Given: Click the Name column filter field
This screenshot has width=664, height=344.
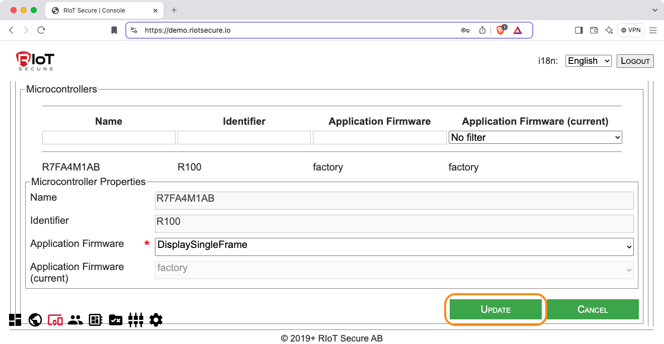Looking at the screenshot, I should 109,137.
